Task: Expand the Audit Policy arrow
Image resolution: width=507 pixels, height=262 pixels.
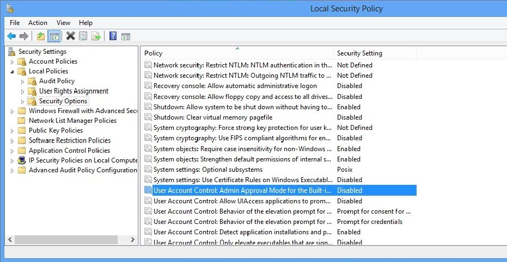Action: coord(23,82)
